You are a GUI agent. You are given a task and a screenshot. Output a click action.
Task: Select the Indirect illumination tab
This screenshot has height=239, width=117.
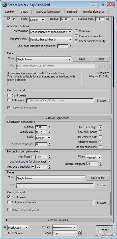click(x=48, y=12)
